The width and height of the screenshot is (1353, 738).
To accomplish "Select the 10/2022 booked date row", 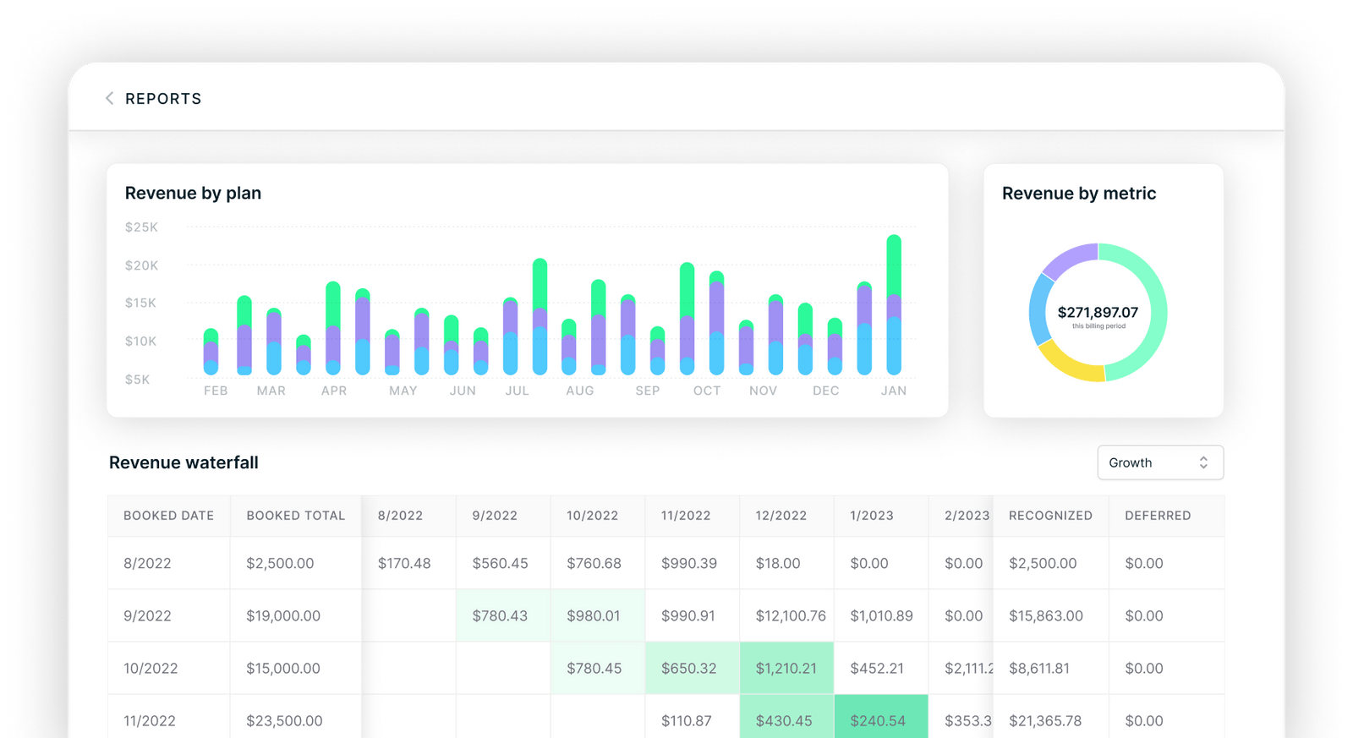I will 666,668.
